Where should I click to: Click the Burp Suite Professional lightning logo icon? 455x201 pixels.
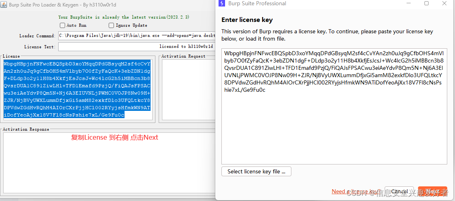tap(222, 4)
